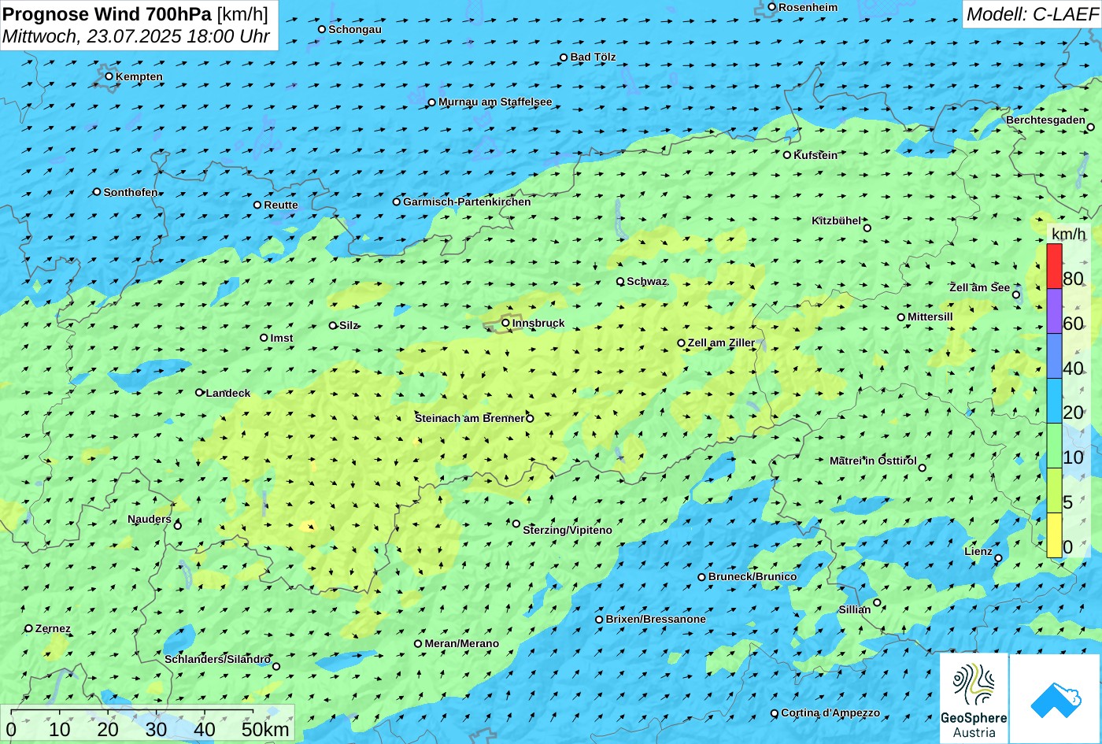Click the Sonthofen city marker
This screenshot has height=744, width=1102.
click(97, 192)
